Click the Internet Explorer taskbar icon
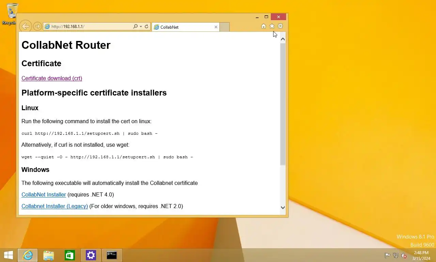 (28, 255)
